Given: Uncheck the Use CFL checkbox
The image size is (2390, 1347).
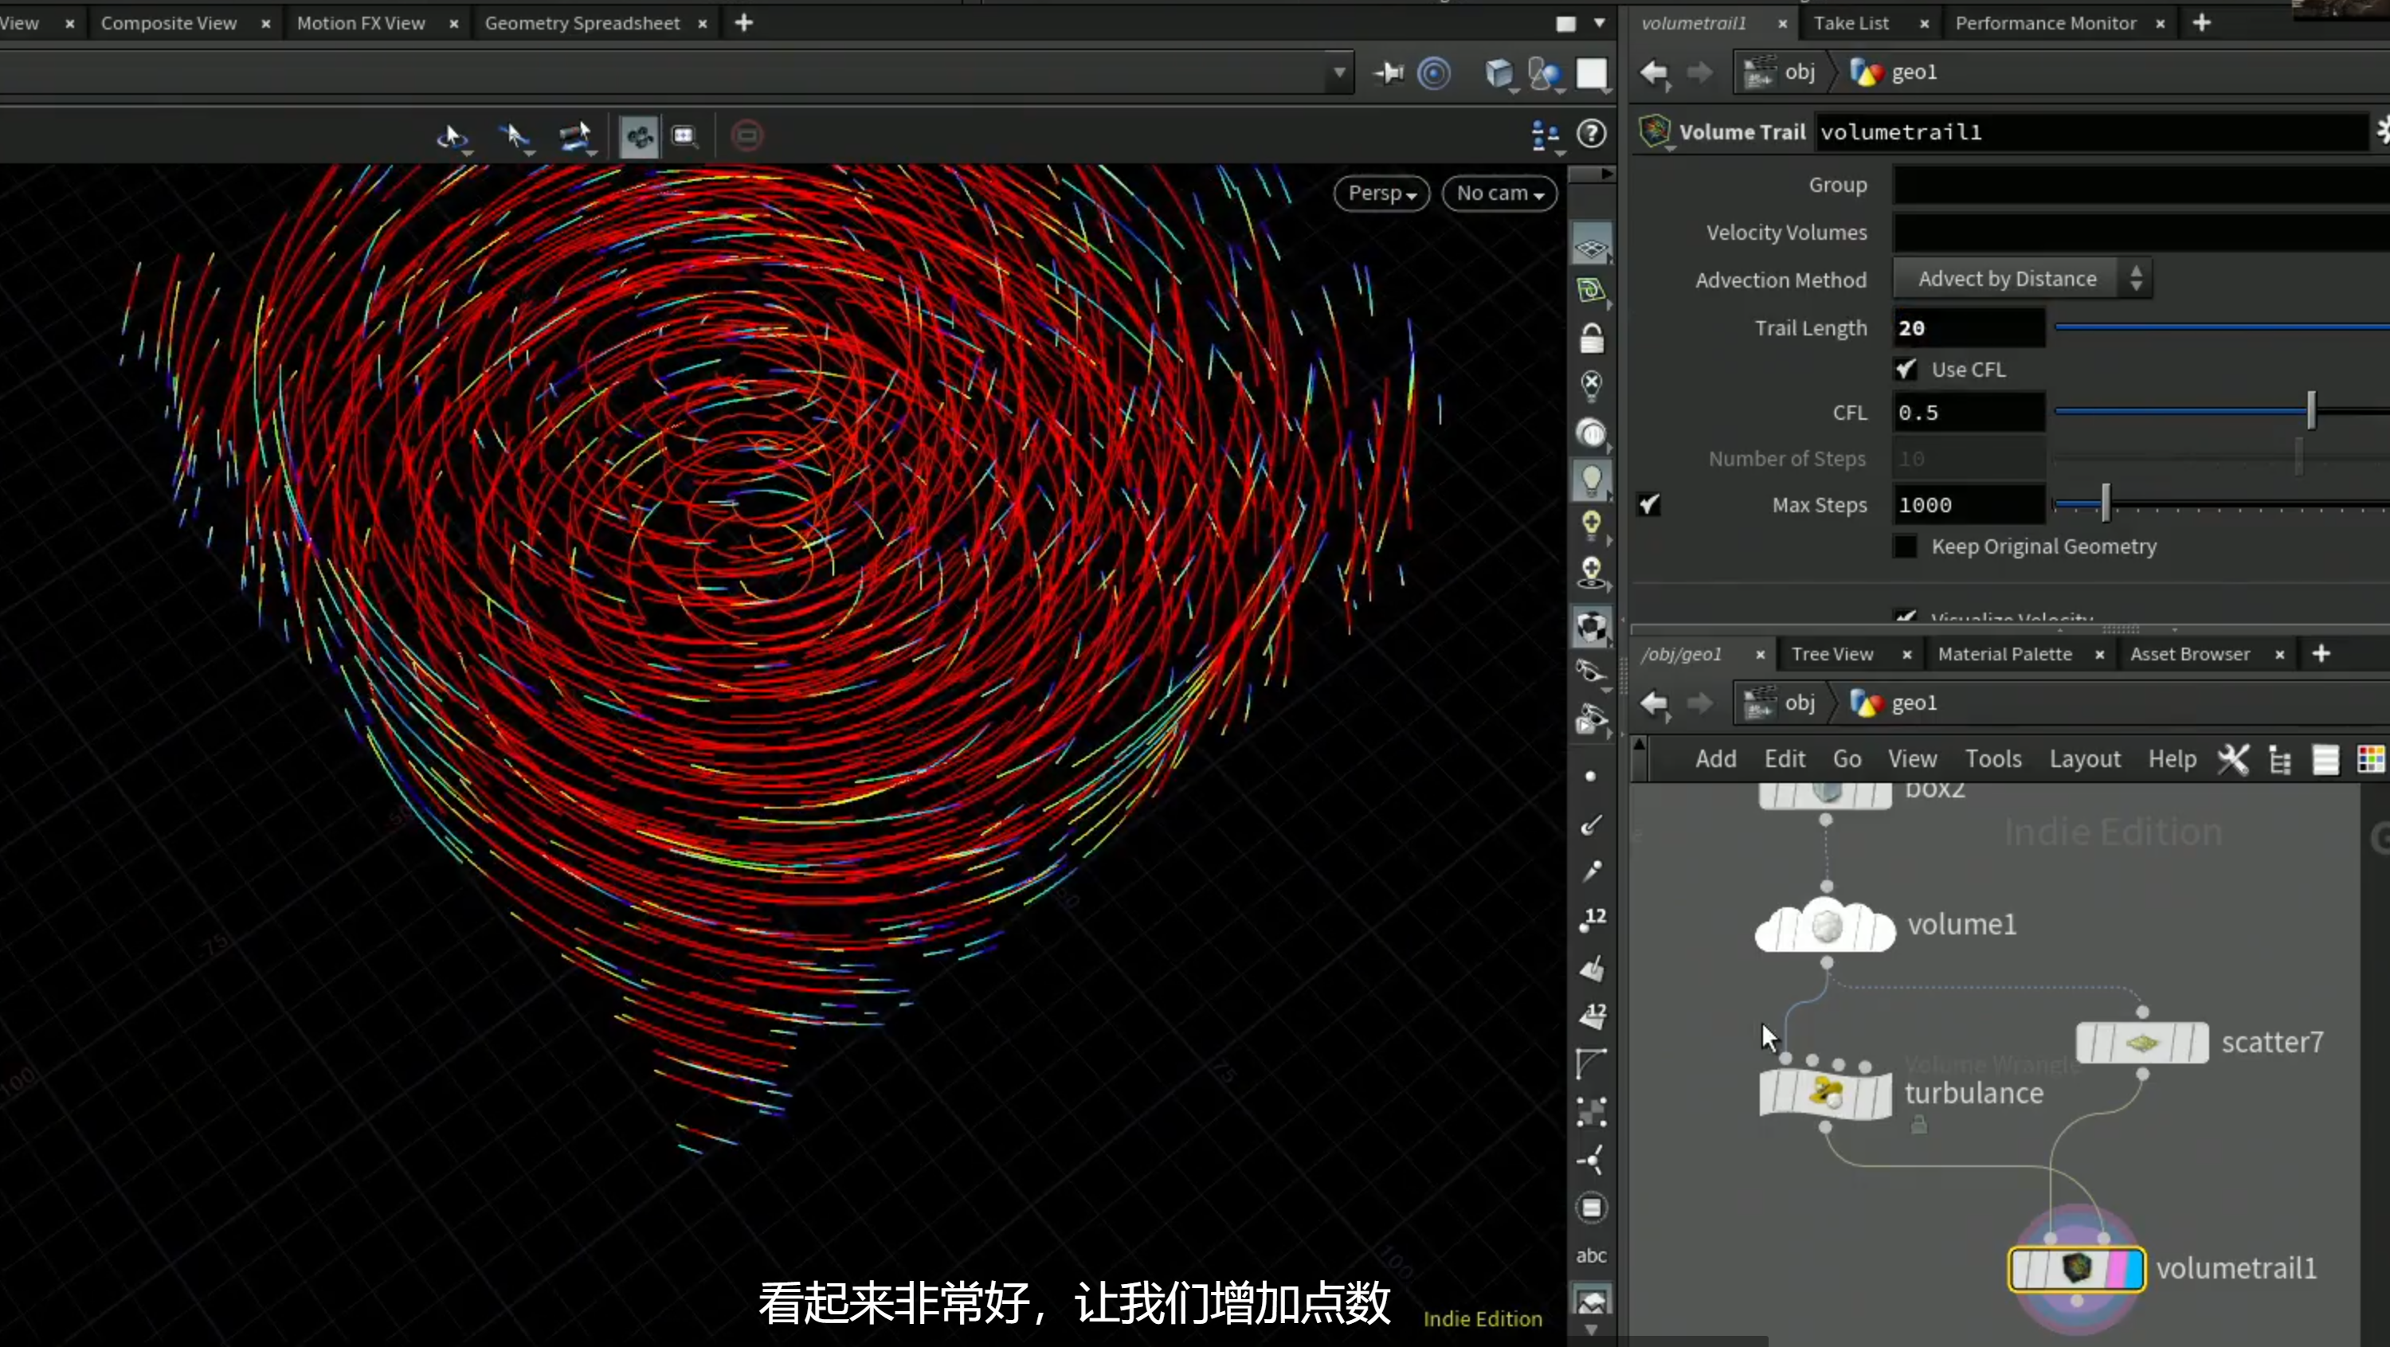Looking at the screenshot, I should pos(1906,370).
